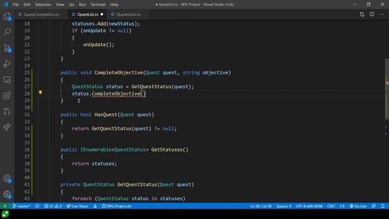The height and width of the screenshot is (219, 389).
Task: Change the CRLF end-of-line sequence
Action: point(331,206)
